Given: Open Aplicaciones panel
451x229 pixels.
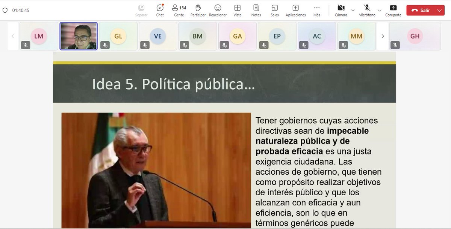Looking at the screenshot, I should [x=296, y=10].
